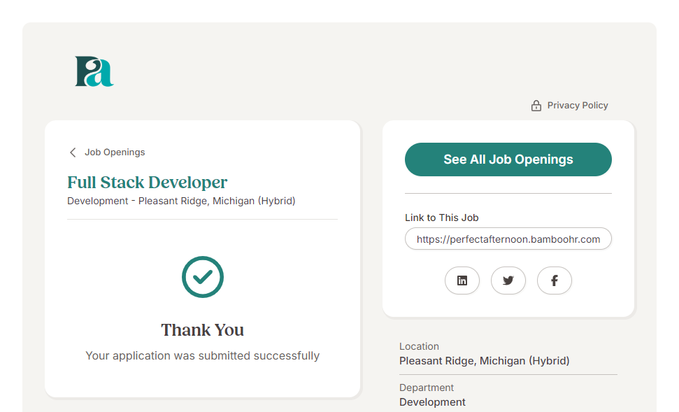Image resolution: width=679 pixels, height=412 pixels.
Task: Click the Perfect Afternoon logo
Action: click(94, 71)
